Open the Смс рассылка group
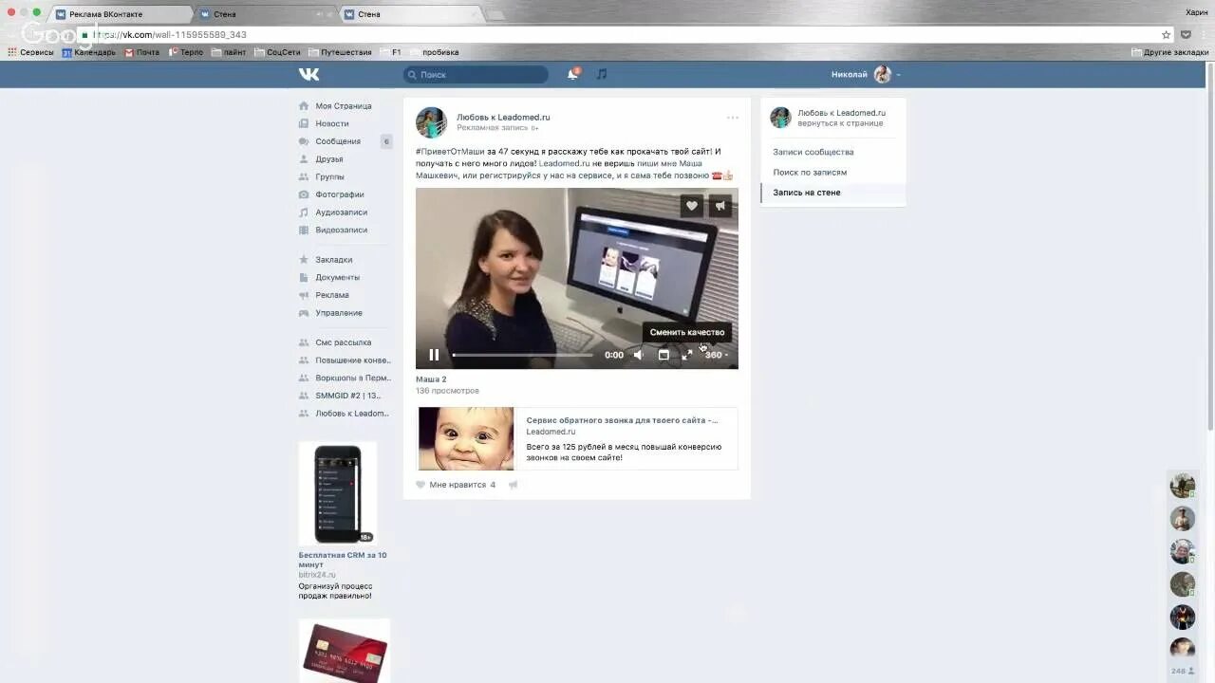The height and width of the screenshot is (683, 1215). point(344,342)
